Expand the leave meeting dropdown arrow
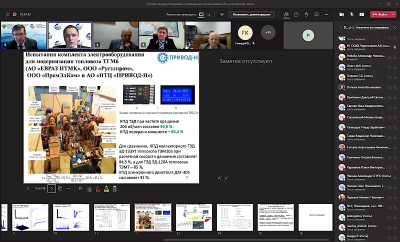 pos(393,14)
